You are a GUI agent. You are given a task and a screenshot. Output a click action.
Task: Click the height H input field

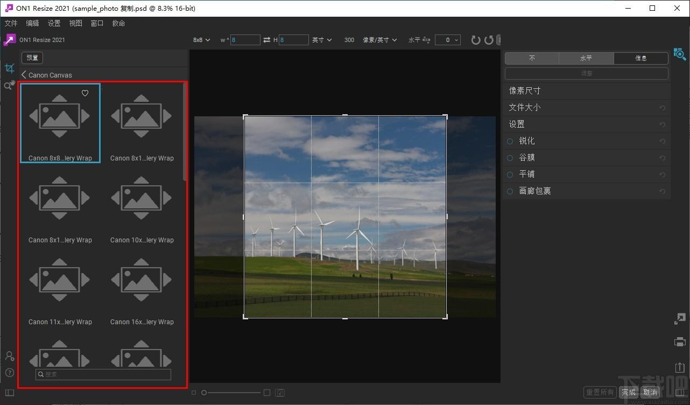tap(294, 40)
